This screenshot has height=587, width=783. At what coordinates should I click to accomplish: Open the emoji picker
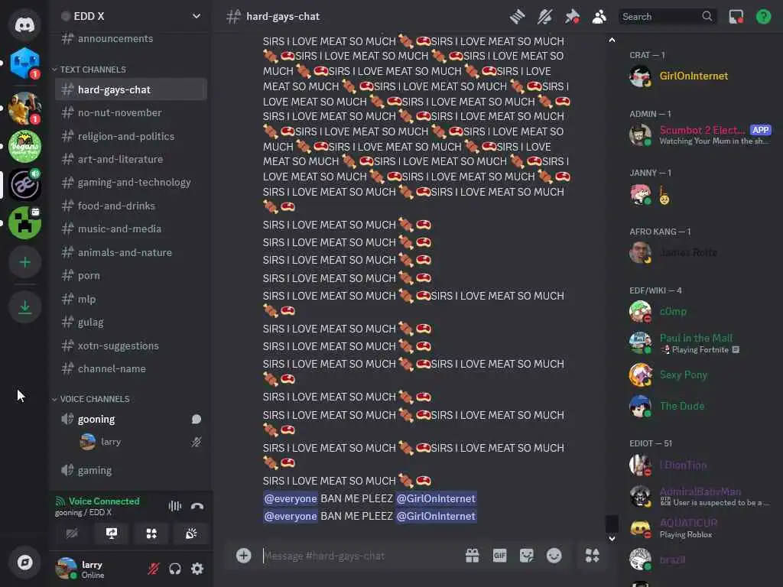coord(554,556)
